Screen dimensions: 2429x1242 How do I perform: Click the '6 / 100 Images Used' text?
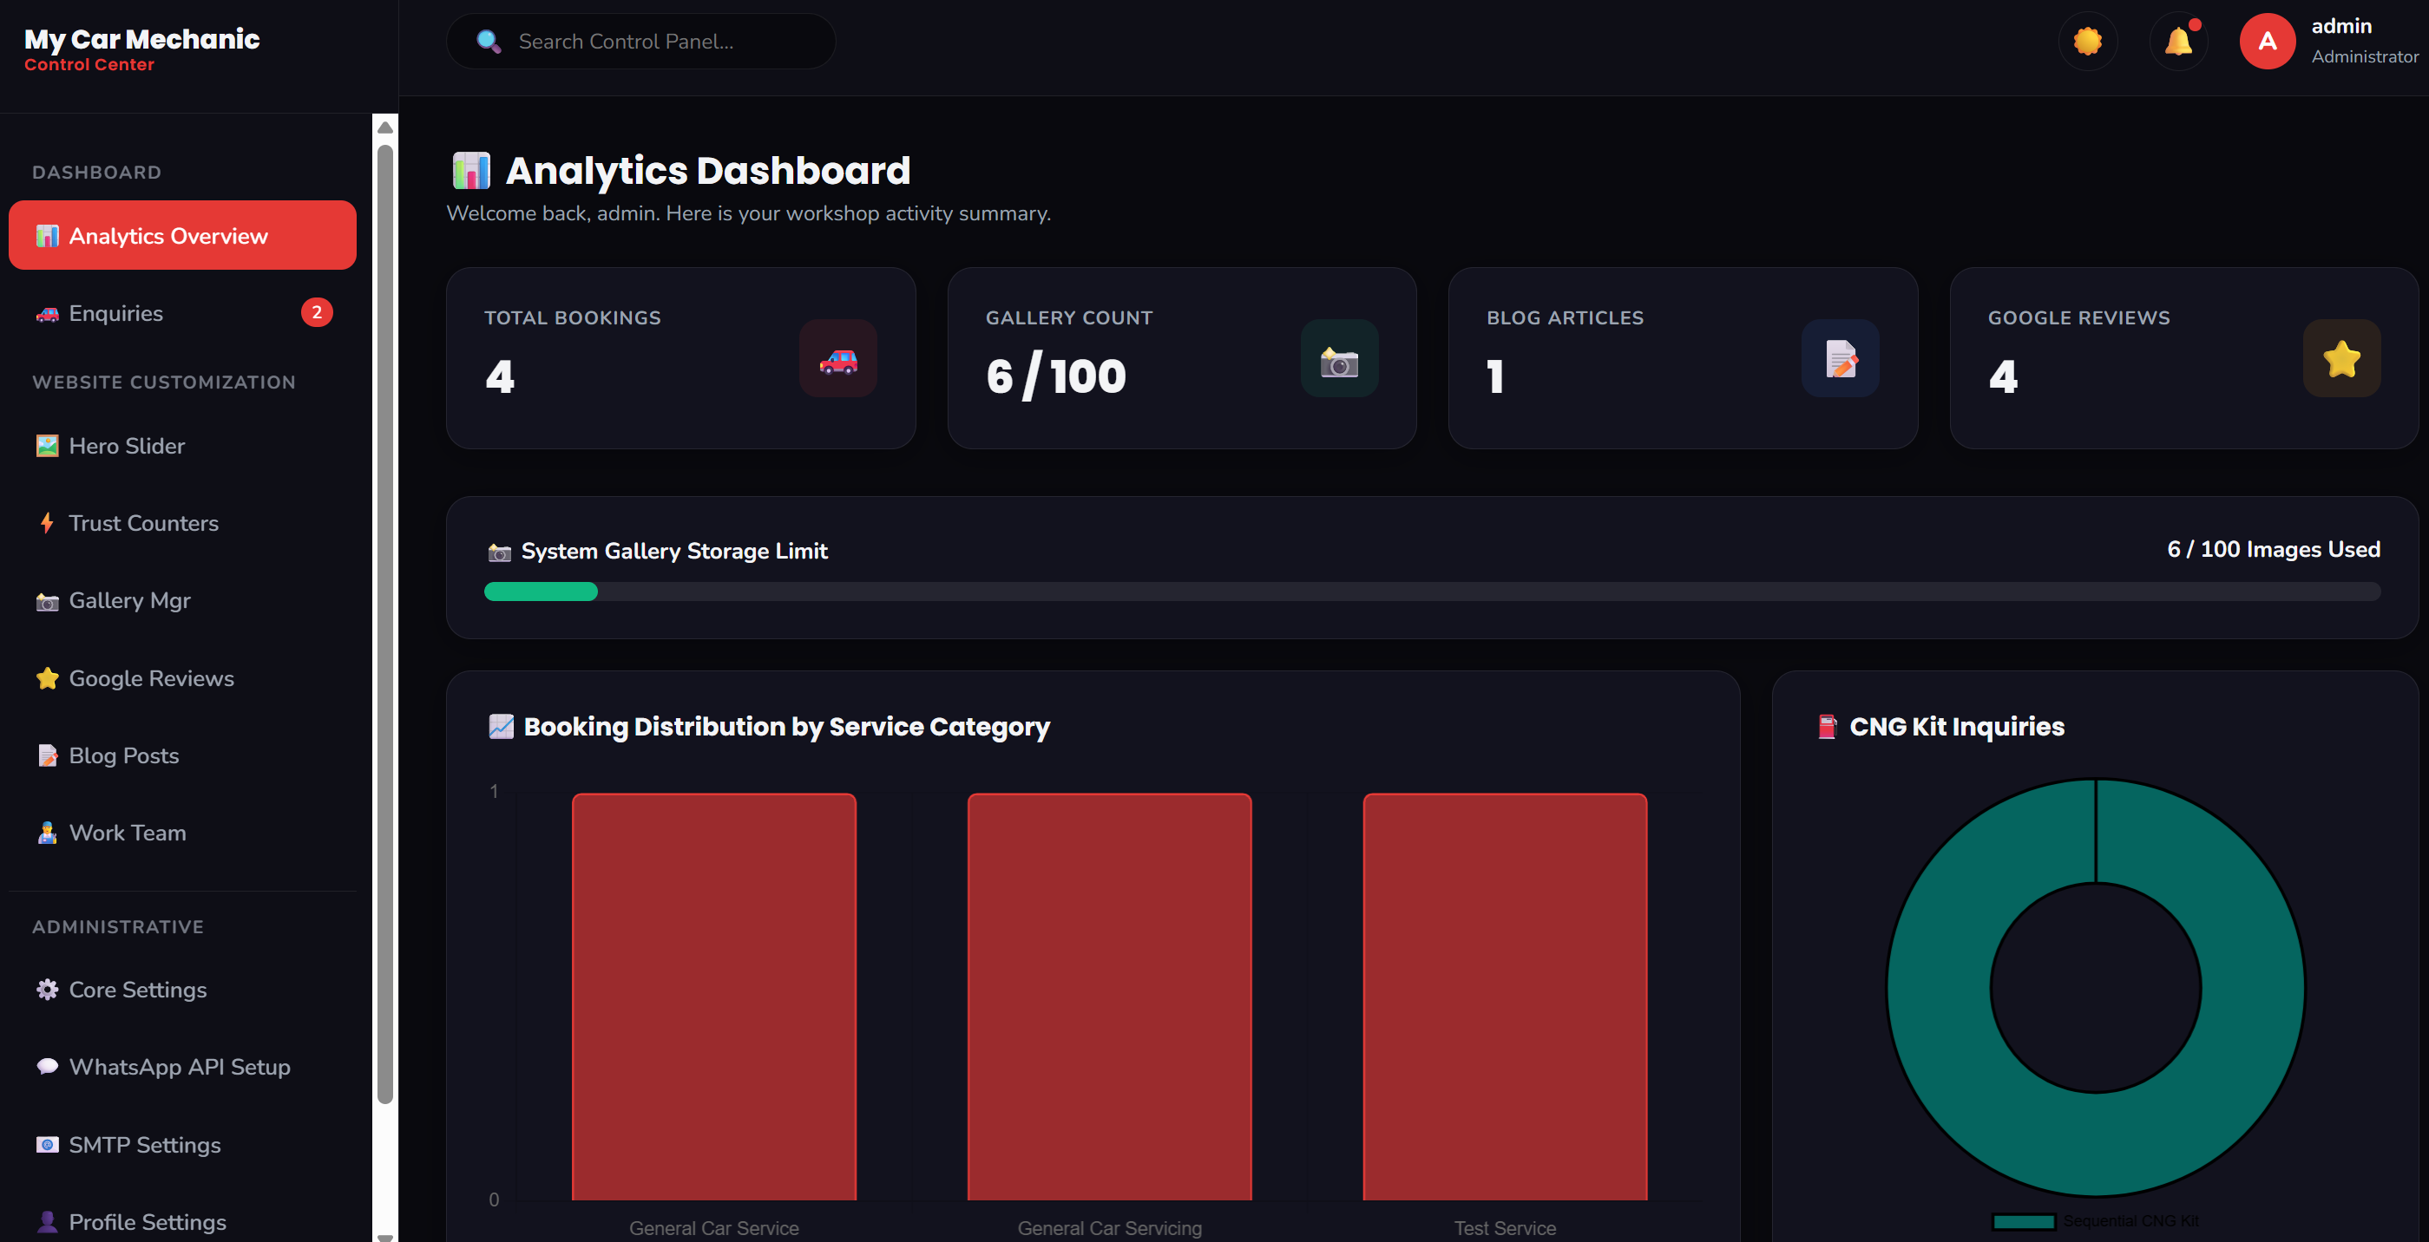tap(2274, 549)
